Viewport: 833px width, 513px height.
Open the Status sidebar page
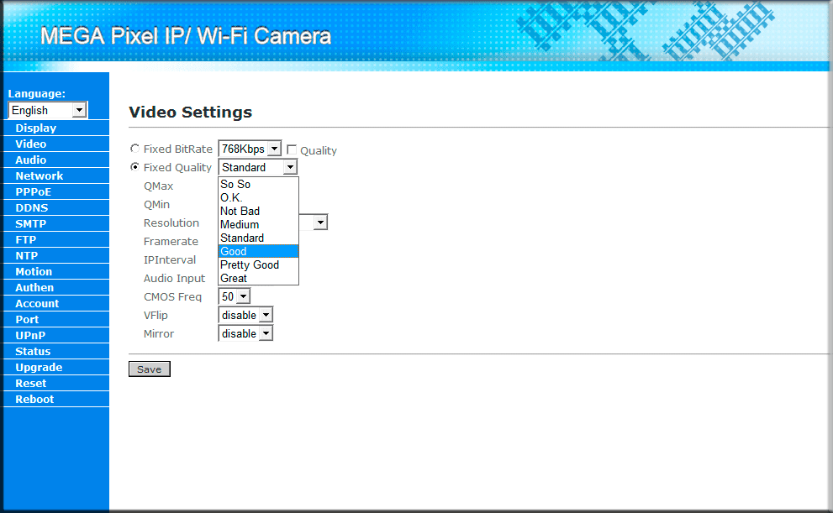33,352
